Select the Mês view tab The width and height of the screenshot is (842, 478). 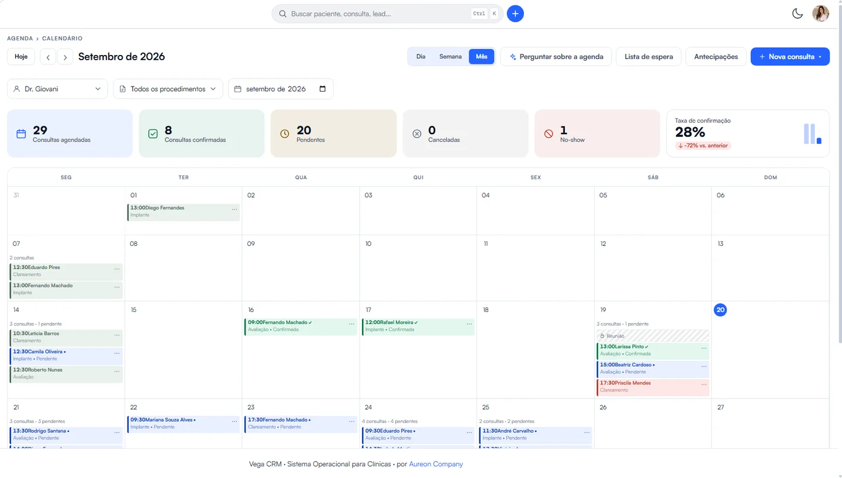481,57
